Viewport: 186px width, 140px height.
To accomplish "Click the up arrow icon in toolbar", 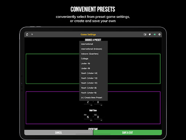I will pos(32,35).
